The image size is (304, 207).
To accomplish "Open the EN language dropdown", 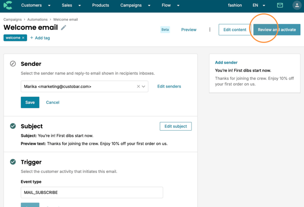I will tap(259, 5).
